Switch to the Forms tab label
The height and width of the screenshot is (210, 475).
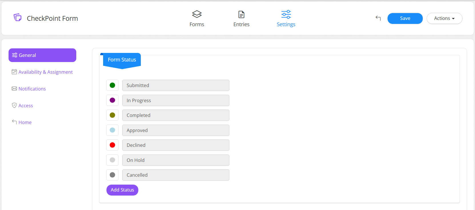197,24
